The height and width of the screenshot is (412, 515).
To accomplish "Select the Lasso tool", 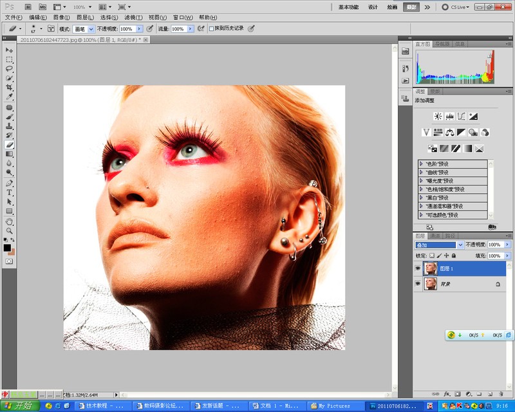I will click(10, 68).
